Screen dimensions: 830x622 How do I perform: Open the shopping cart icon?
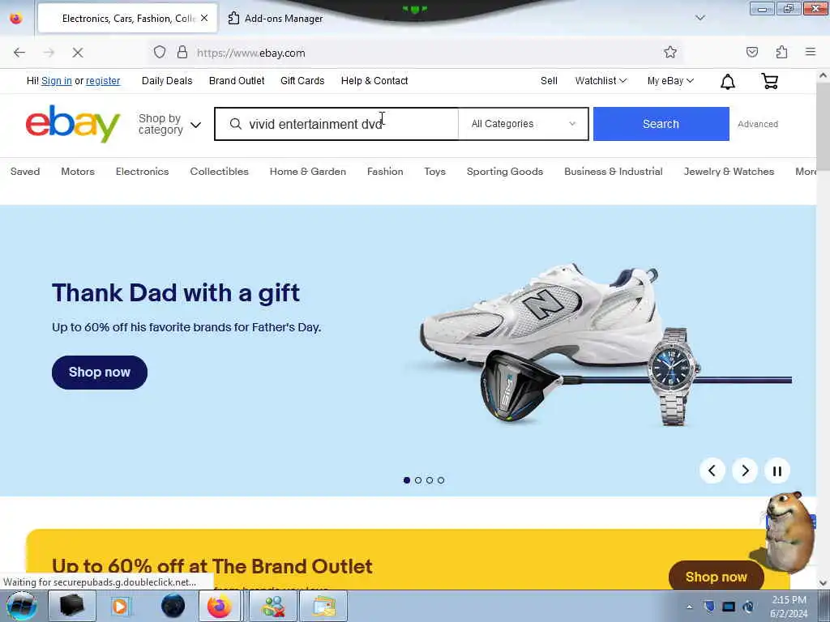pyautogui.click(x=770, y=81)
